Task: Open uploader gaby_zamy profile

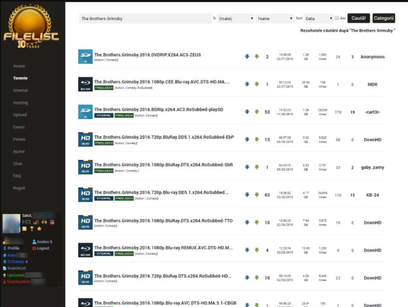Action: (372, 167)
